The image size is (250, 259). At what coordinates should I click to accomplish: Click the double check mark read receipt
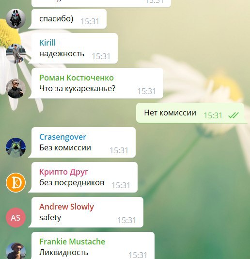coord(234,115)
